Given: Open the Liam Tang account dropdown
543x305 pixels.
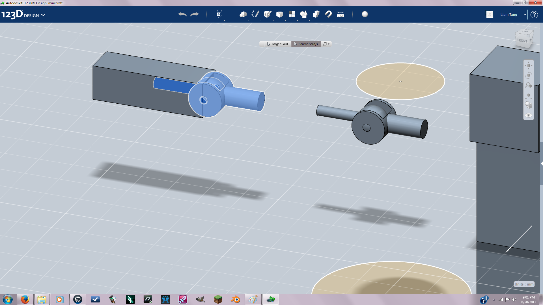Looking at the screenshot, I should click(x=525, y=14).
